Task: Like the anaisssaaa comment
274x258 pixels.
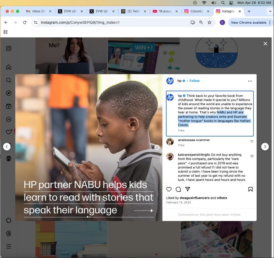Action: 252,141
